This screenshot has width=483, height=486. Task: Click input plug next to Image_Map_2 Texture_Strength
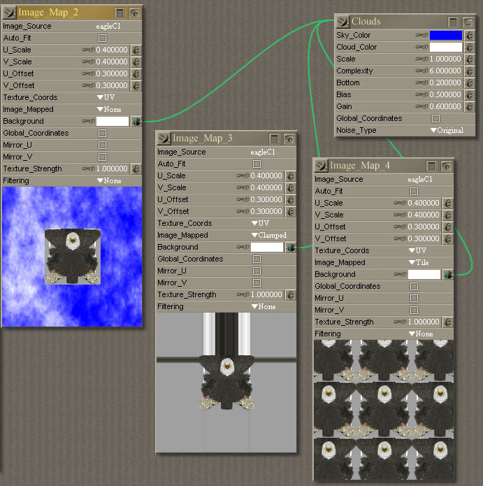coord(136,169)
